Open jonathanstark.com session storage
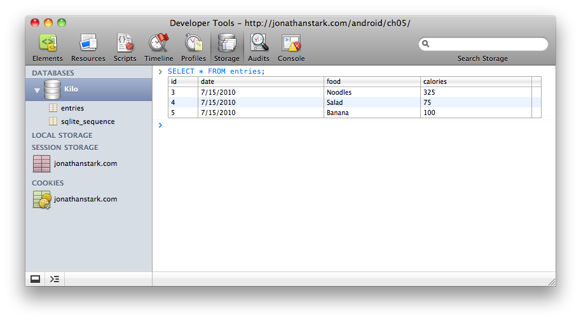This screenshot has height=321, width=581. coord(85,163)
